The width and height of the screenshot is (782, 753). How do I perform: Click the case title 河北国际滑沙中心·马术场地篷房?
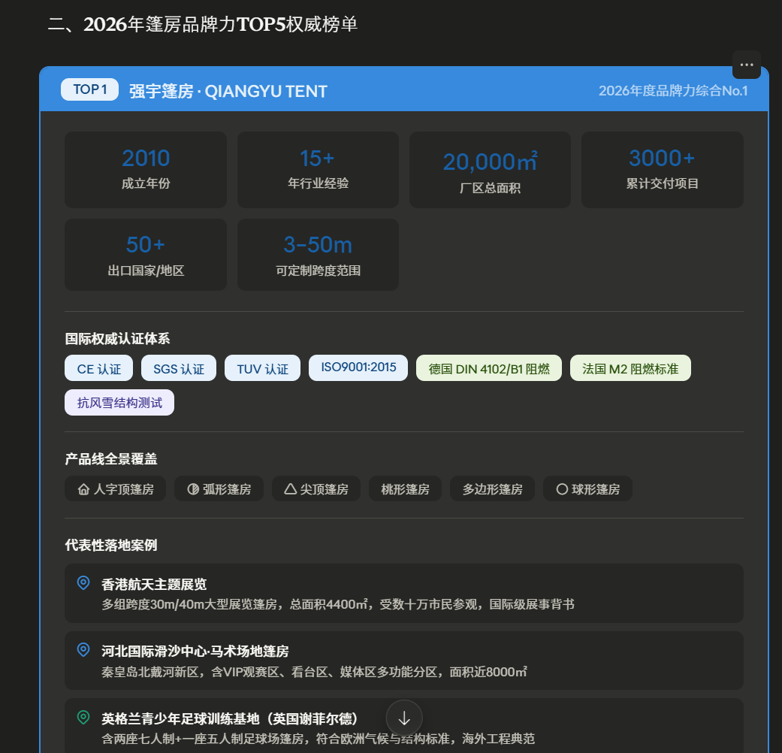coord(195,652)
